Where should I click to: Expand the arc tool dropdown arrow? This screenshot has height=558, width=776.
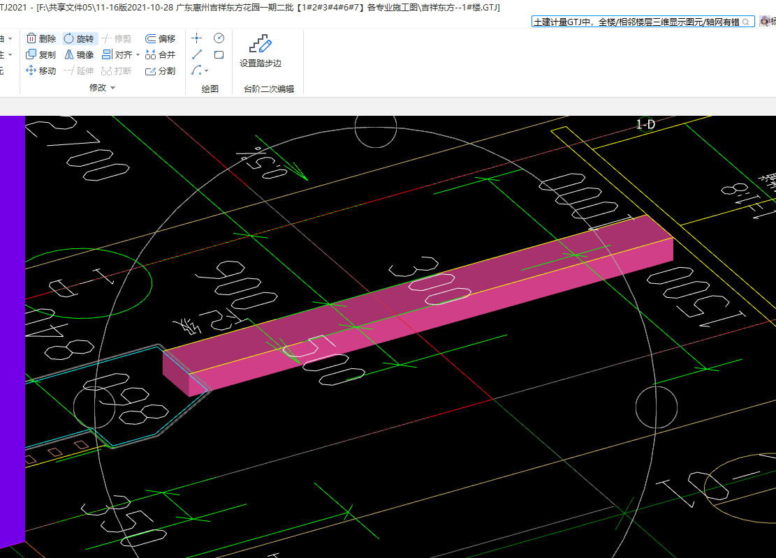[x=206, y=70]
